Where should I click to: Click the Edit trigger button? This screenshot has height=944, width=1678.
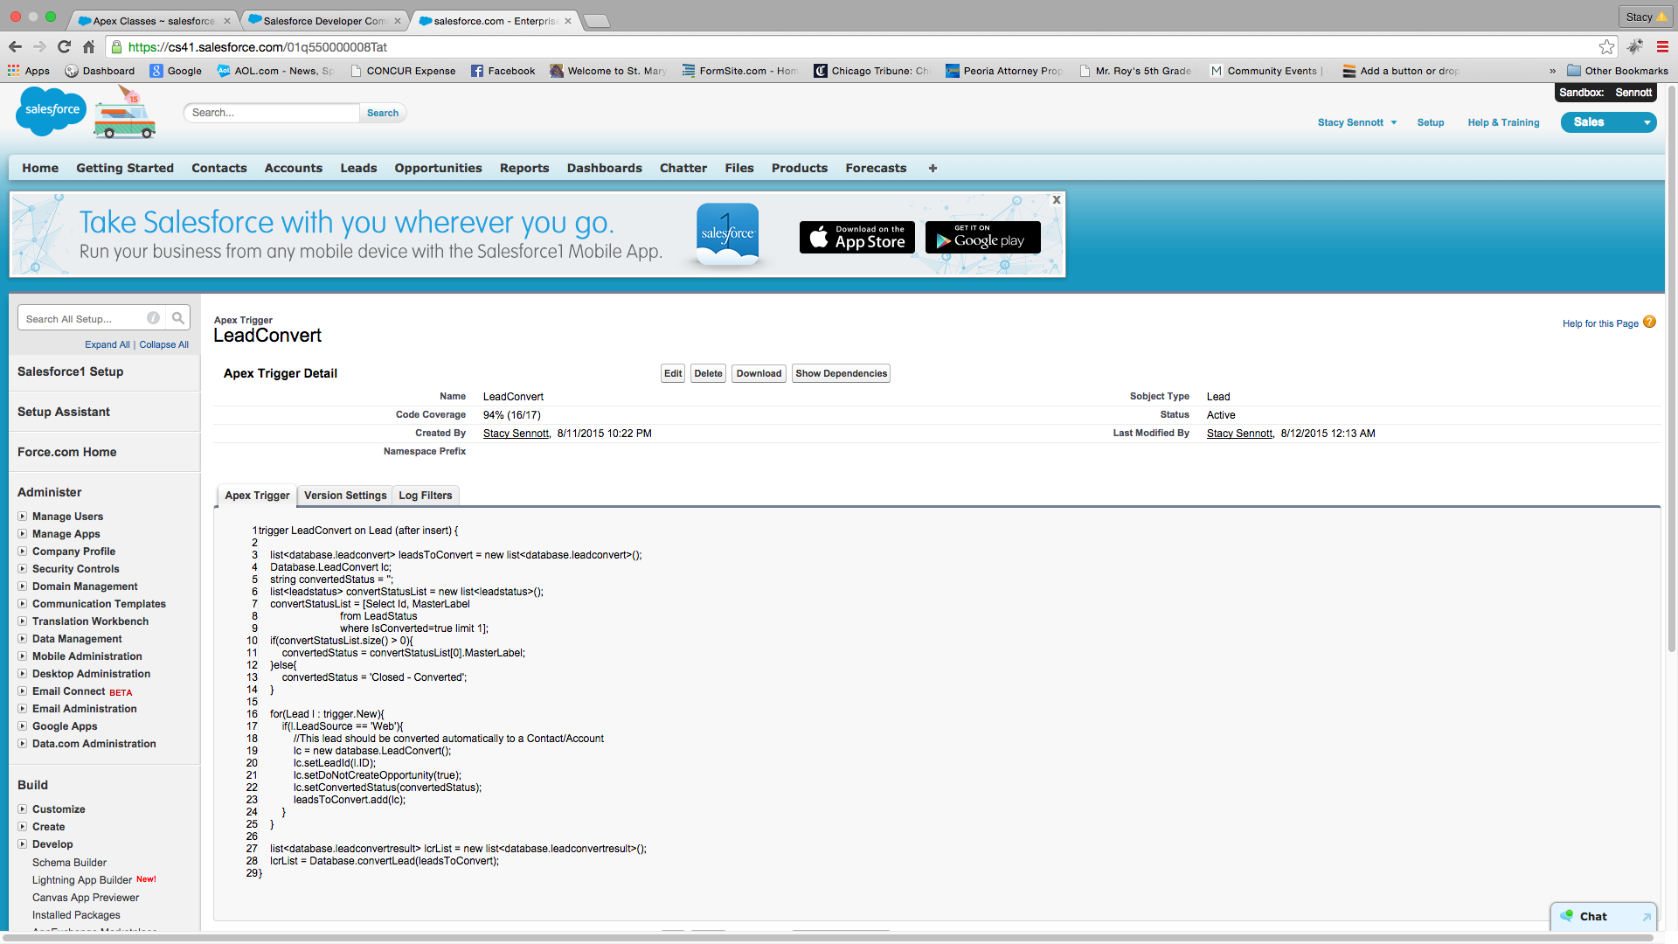point(672,373)
